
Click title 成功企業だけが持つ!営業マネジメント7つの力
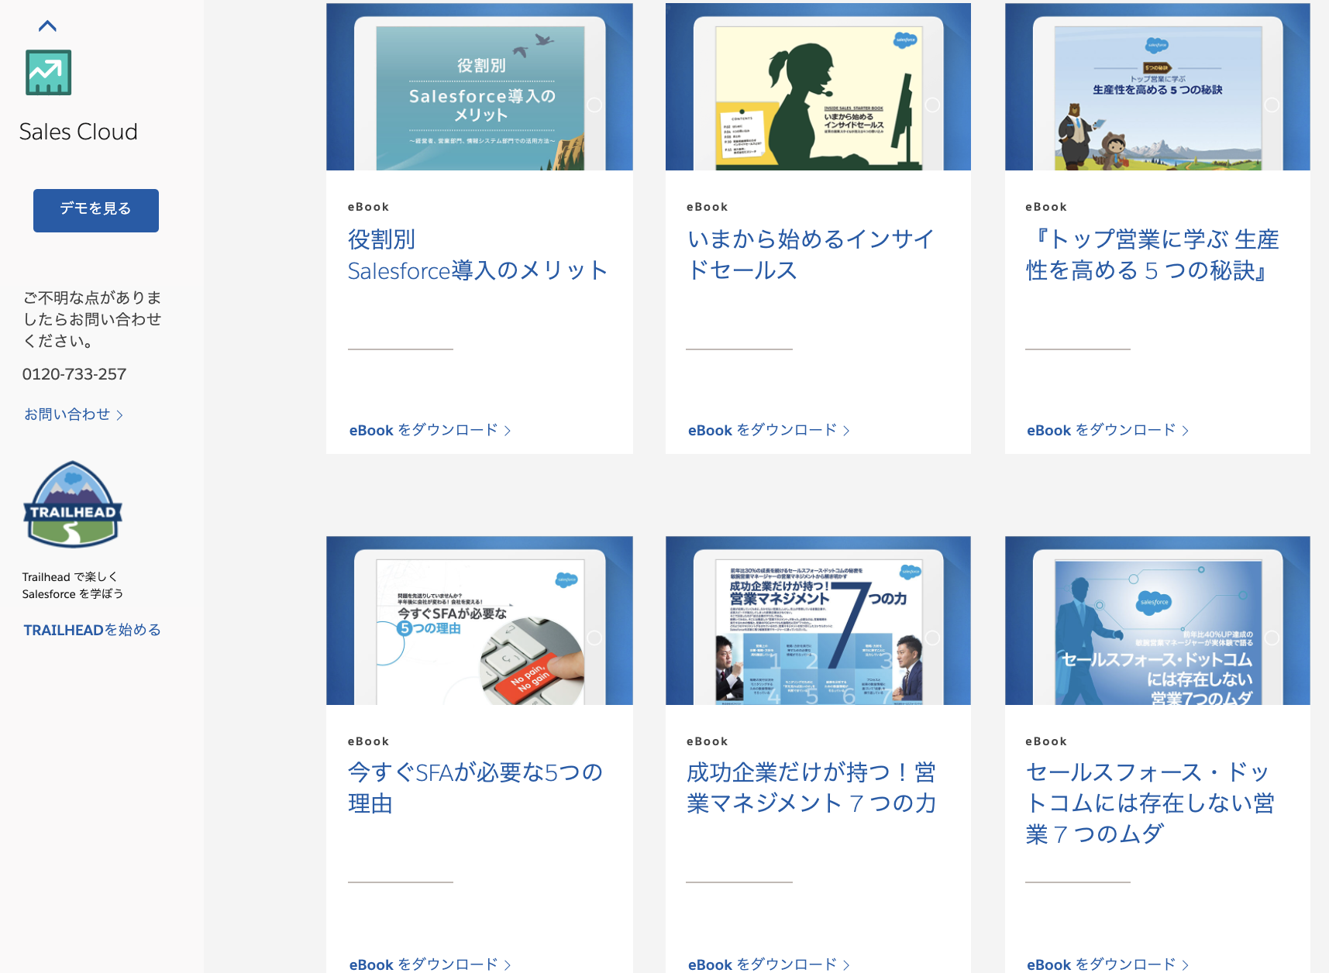[811, 788]
